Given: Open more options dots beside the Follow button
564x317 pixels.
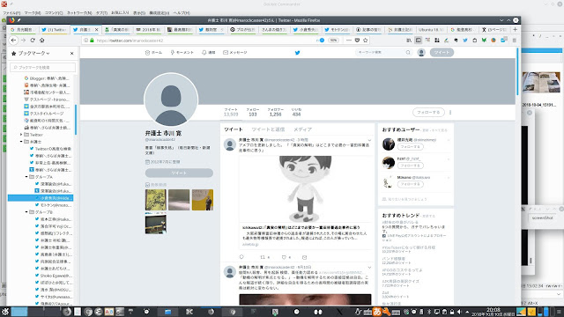Looking at the screenshot, I should coord(450,112).
